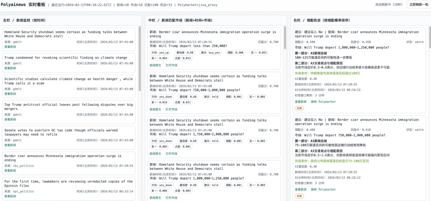The width and height of the screenshot is (431, 201).
Task: Click 失效条件: 政府公布具体驱逐目标显示75–100万区间
Action: [332, 161]
